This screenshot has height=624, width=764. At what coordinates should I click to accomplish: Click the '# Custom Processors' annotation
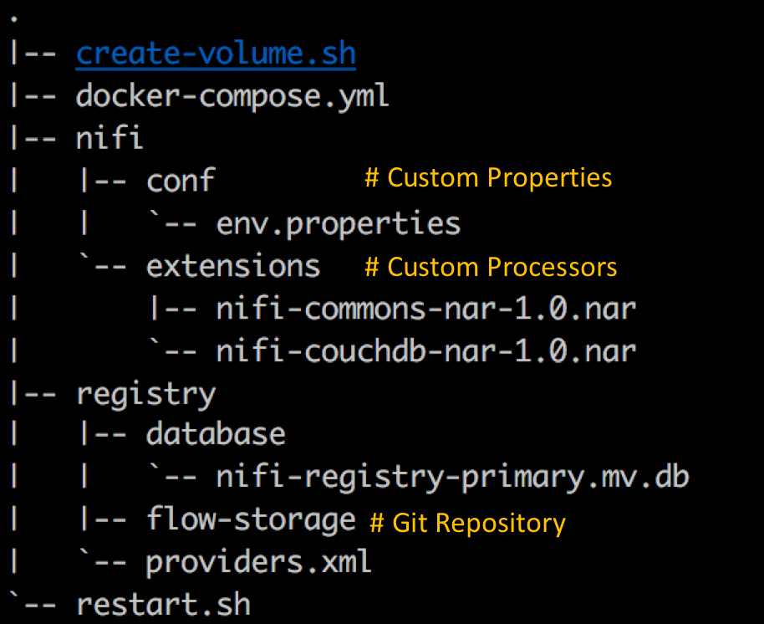tap(492, 267)
